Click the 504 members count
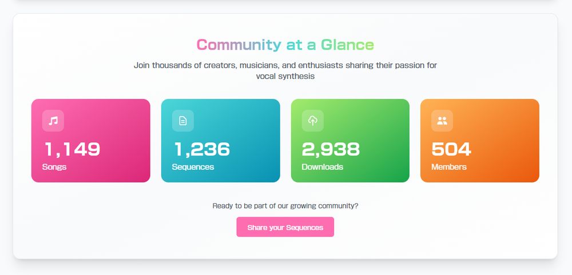572x275 pixels. (452, 149)
